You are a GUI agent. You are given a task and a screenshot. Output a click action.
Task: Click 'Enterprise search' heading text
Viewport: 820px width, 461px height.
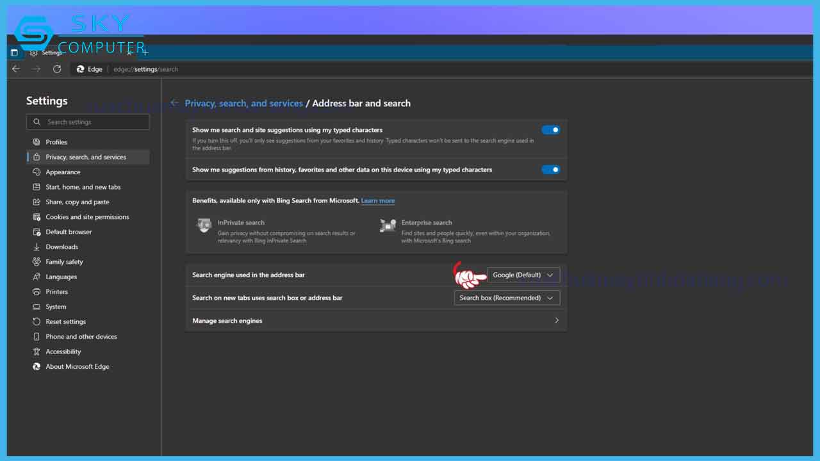point(427,223)
